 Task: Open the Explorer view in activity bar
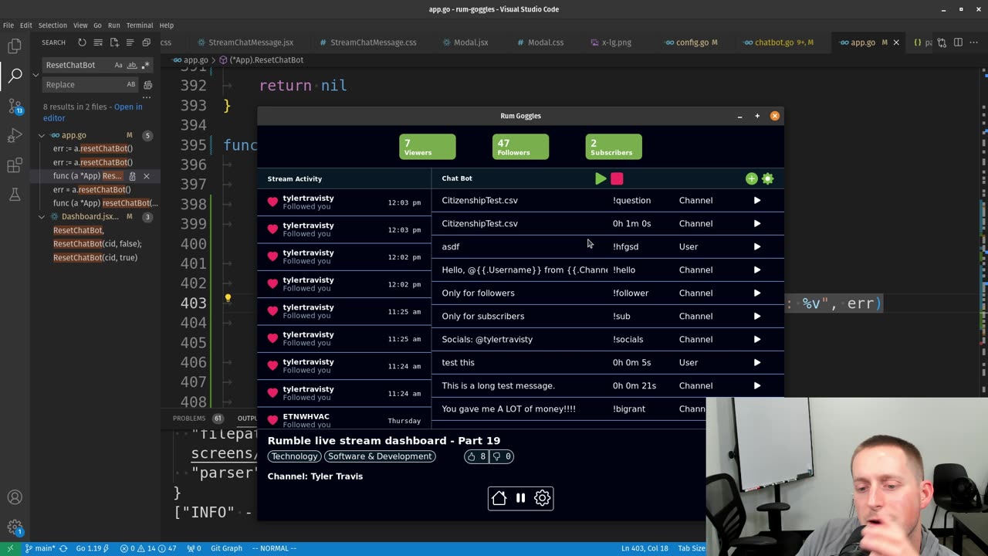(x=15, y=46)
